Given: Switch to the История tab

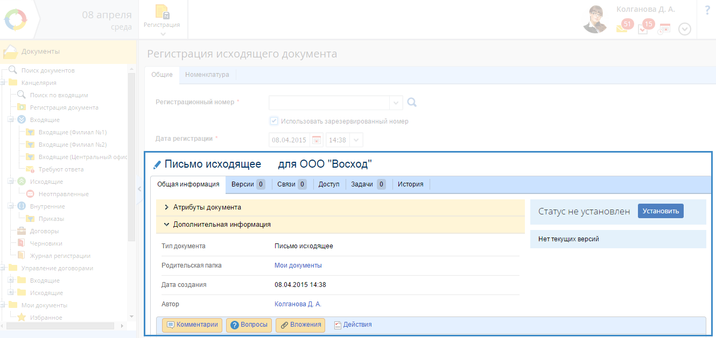Looking at the screenshot, I should pyautogui.click(x=410, y=184).
